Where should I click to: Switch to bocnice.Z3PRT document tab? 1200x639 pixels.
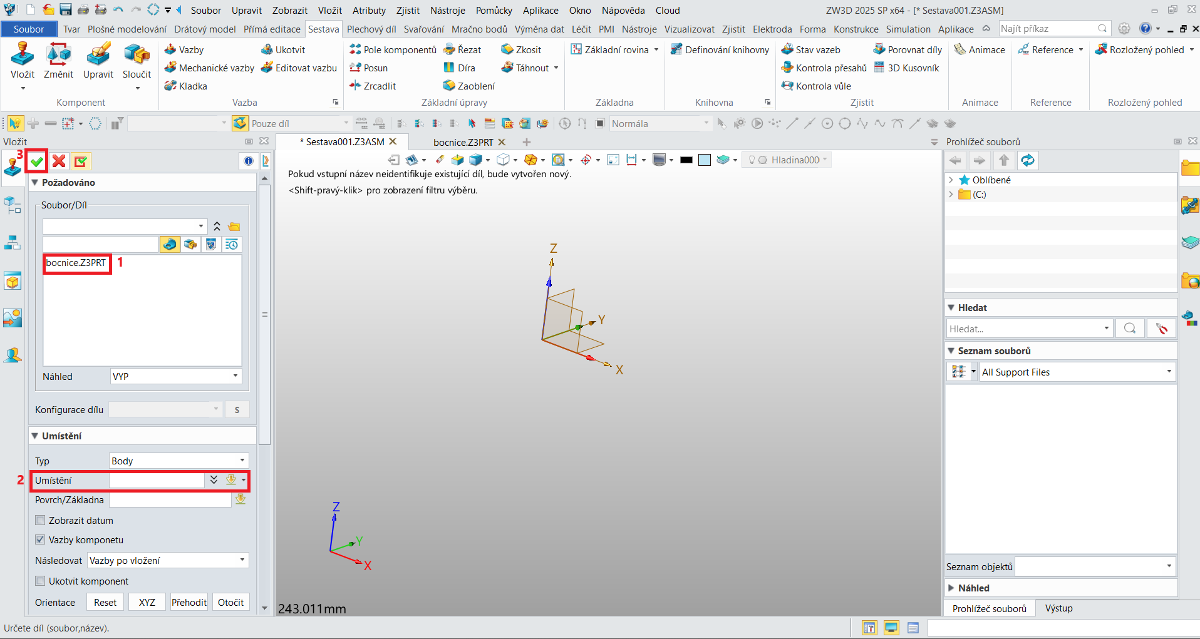[463, 142]
